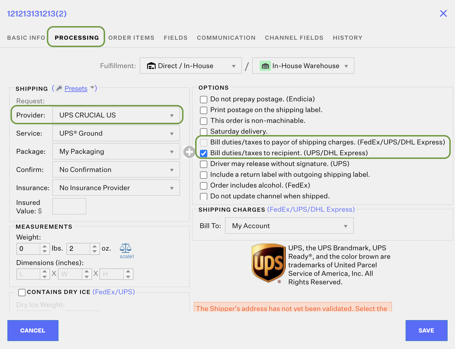The image size is (455, 349).
Task: Go to the Fields tab
Action: click(176, 38)
